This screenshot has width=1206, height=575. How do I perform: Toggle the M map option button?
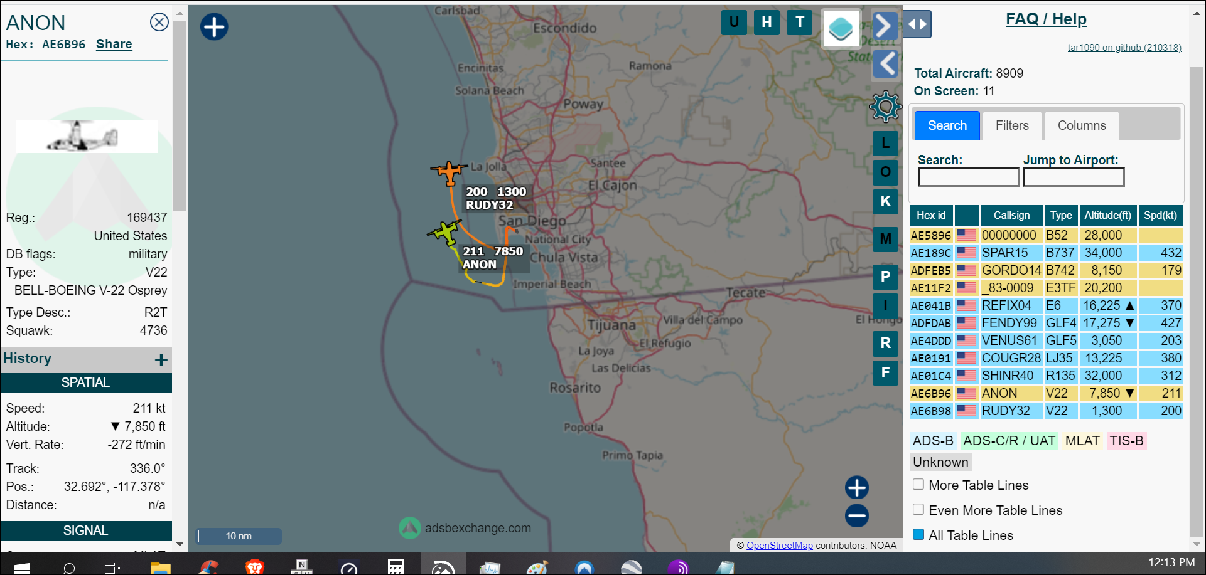pyautogui.click(x=885, y=239)
